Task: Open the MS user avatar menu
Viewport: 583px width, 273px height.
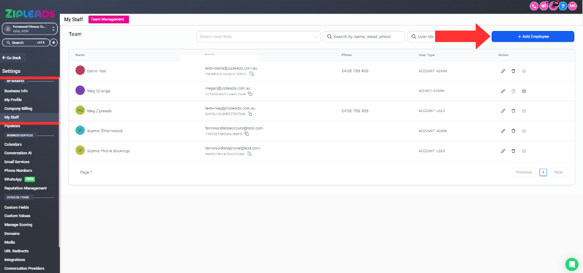Action: [573, 6]
